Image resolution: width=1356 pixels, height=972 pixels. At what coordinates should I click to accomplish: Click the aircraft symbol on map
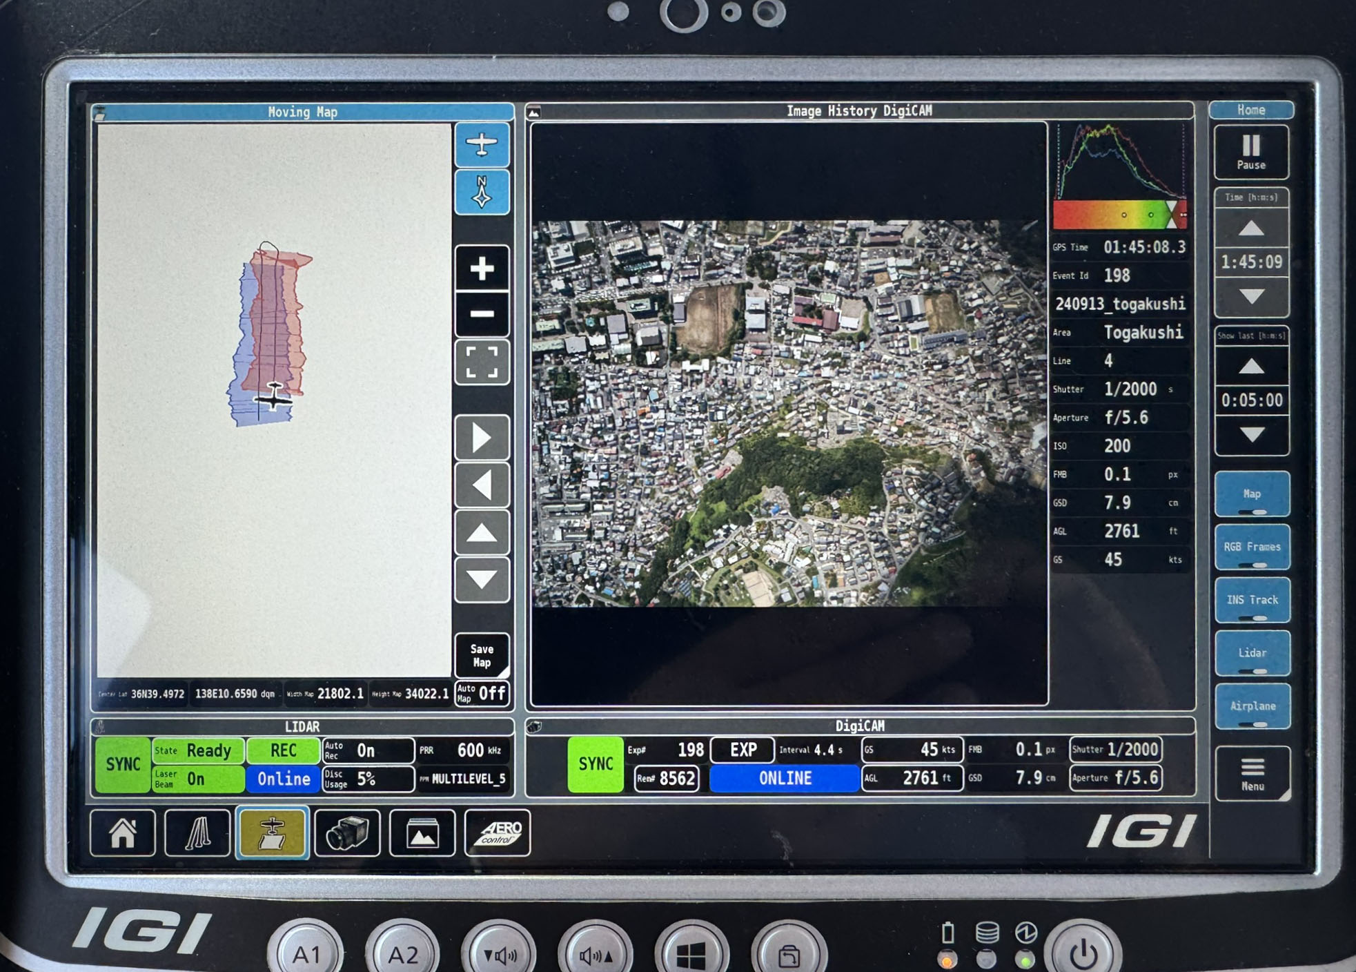point(274,396)
